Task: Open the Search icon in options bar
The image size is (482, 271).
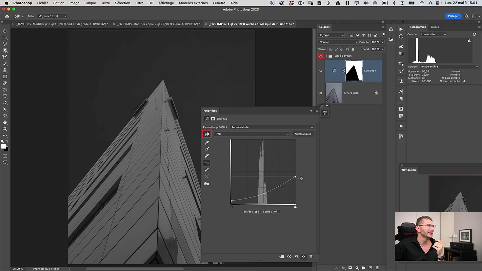Action: point(467,16)
